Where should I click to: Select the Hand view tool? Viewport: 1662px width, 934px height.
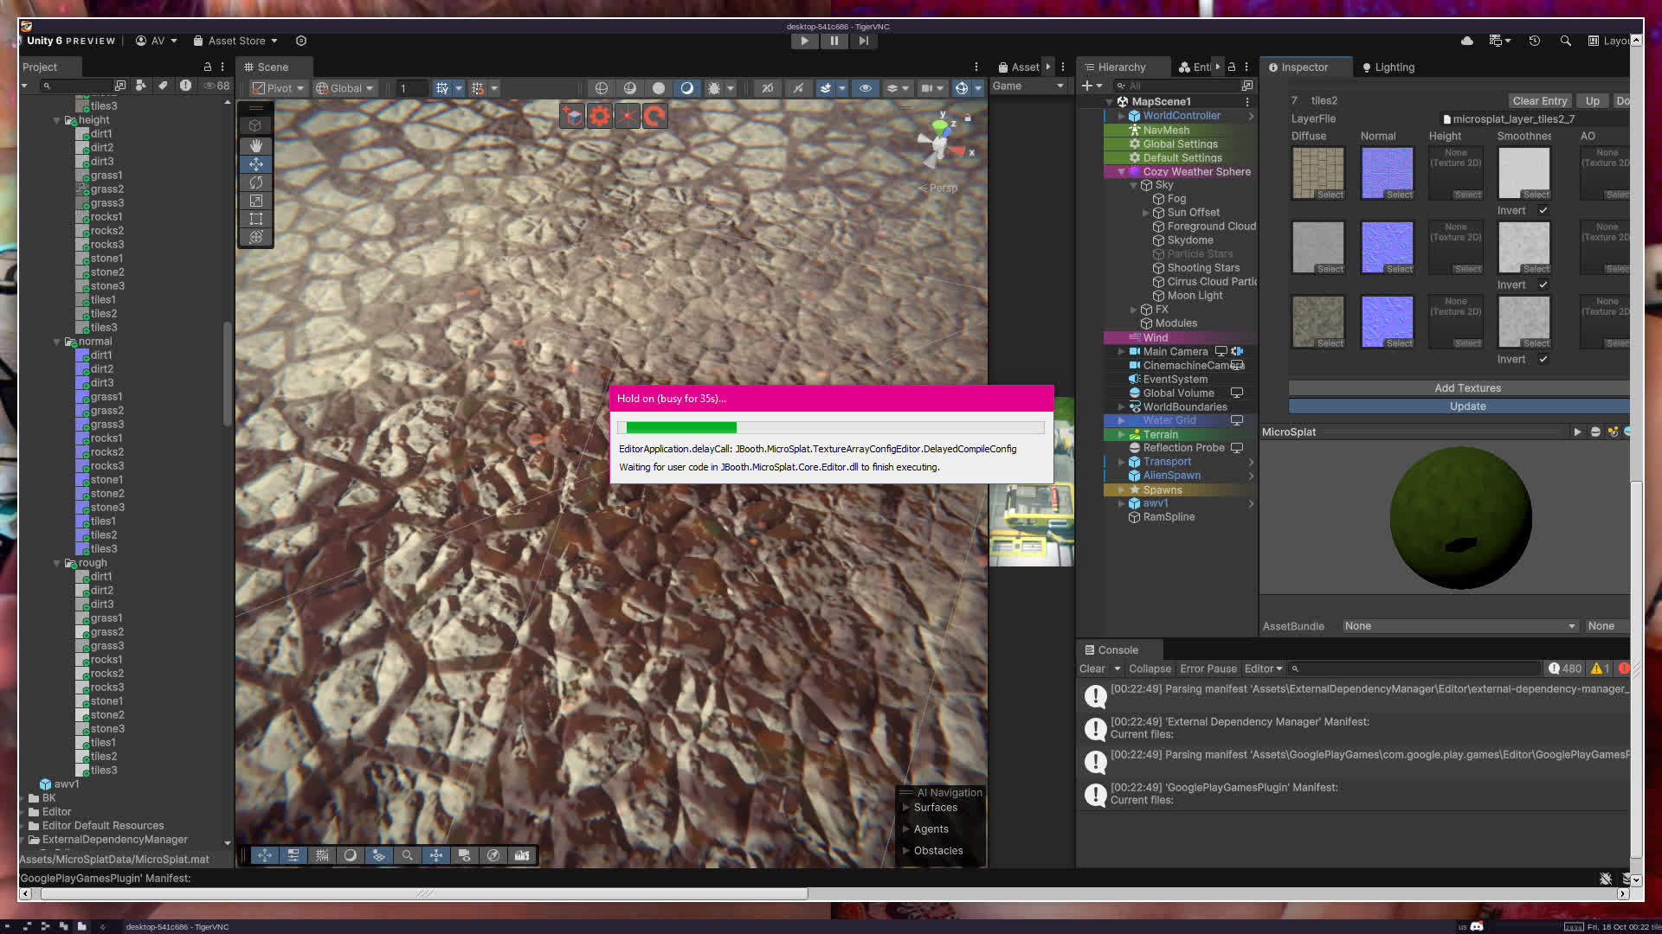click(x=255, y=145)
